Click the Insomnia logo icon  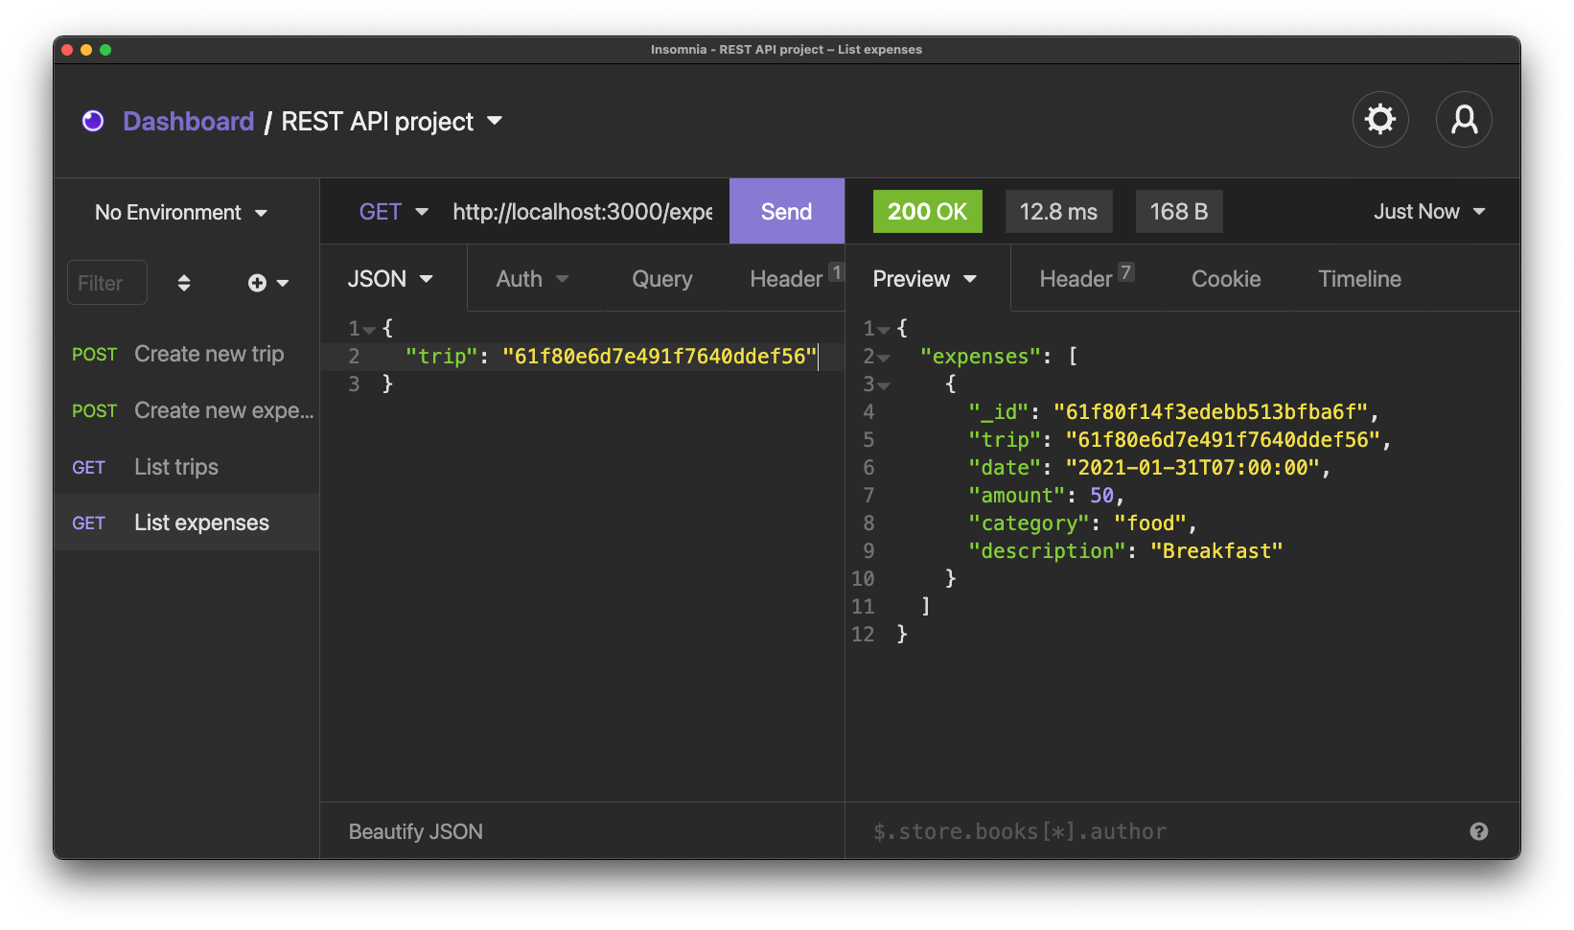click(x=93, y=121)
